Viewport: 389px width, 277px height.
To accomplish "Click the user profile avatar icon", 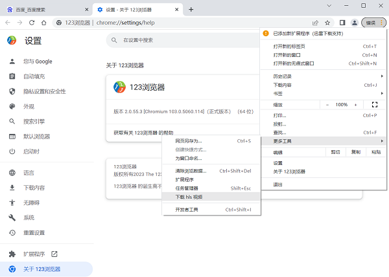I will pyautogui.click(x=354, y=23).
